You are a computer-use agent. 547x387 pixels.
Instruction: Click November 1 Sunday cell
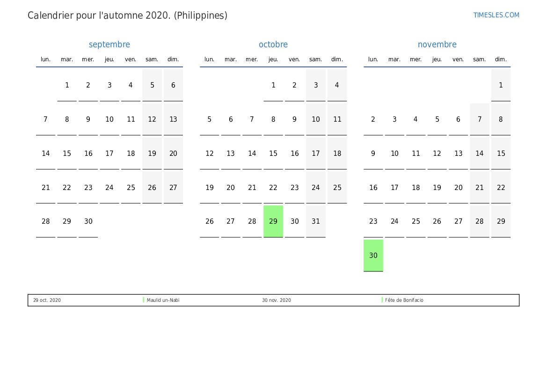(501, 85)
